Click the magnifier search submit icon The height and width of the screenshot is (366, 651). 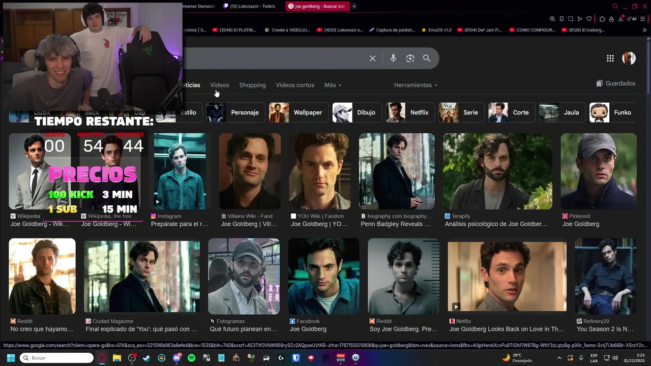(427, 58)
